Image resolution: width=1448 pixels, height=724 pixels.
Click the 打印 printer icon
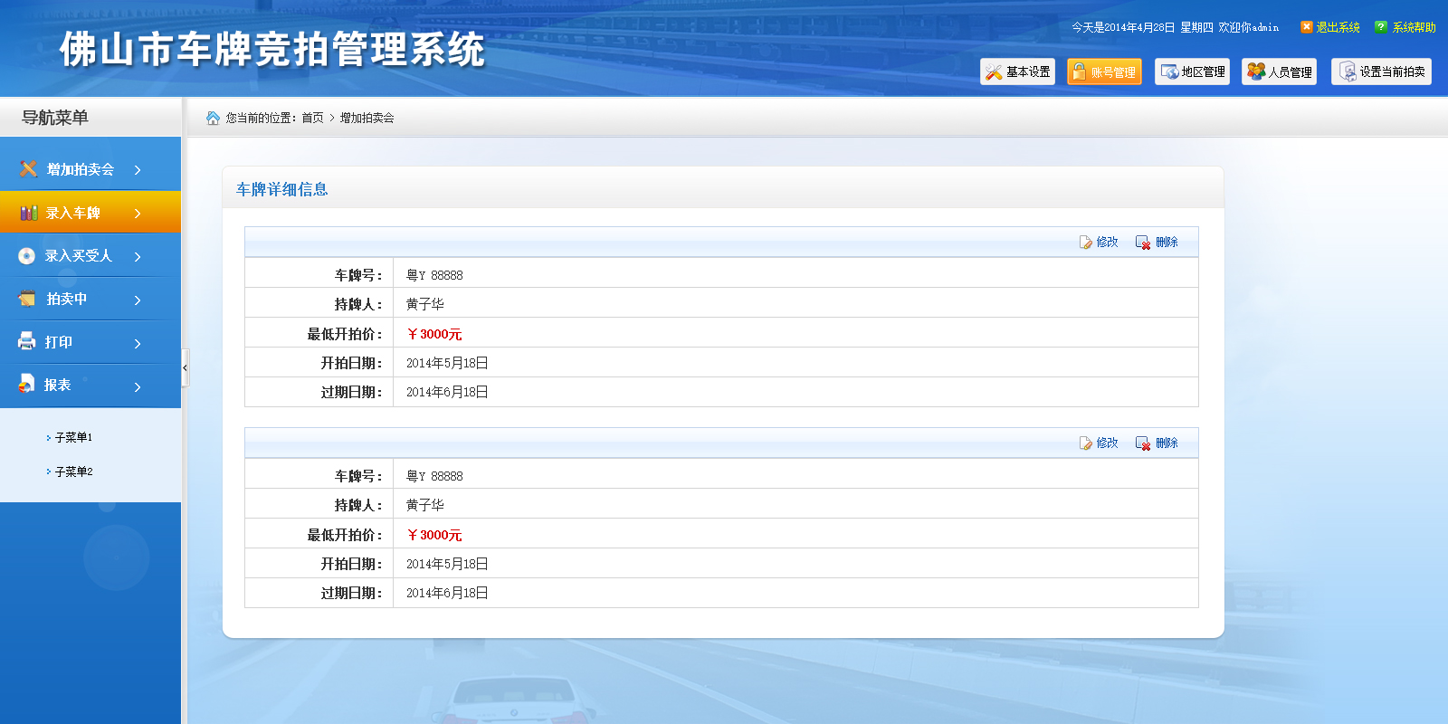coord(27,341)
